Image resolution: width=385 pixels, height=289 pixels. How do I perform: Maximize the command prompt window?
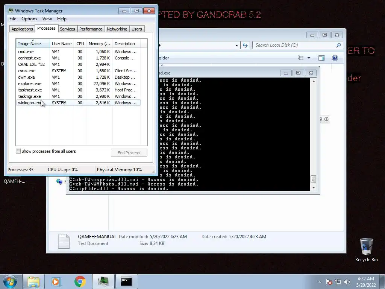(x=298, y=73)
